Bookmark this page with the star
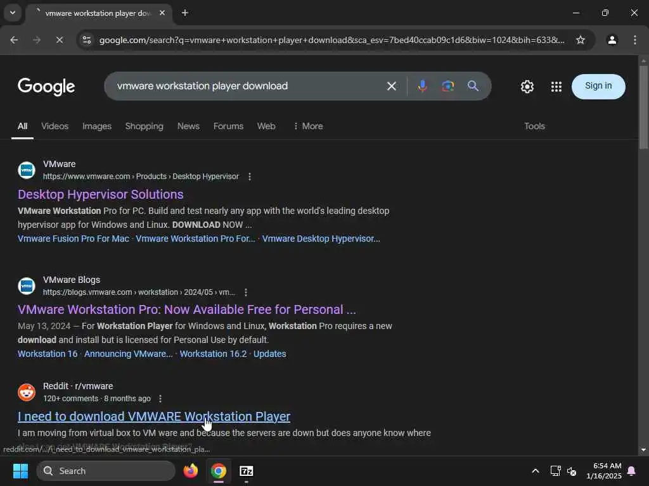This screenshot has height=486, width=649. click(581, 40)
